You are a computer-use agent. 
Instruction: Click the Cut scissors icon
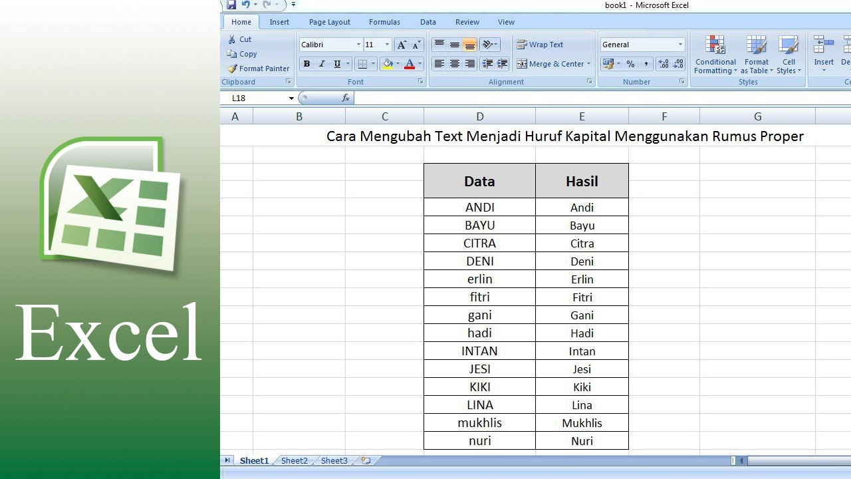pyautogui.click(x=232, y=39)
